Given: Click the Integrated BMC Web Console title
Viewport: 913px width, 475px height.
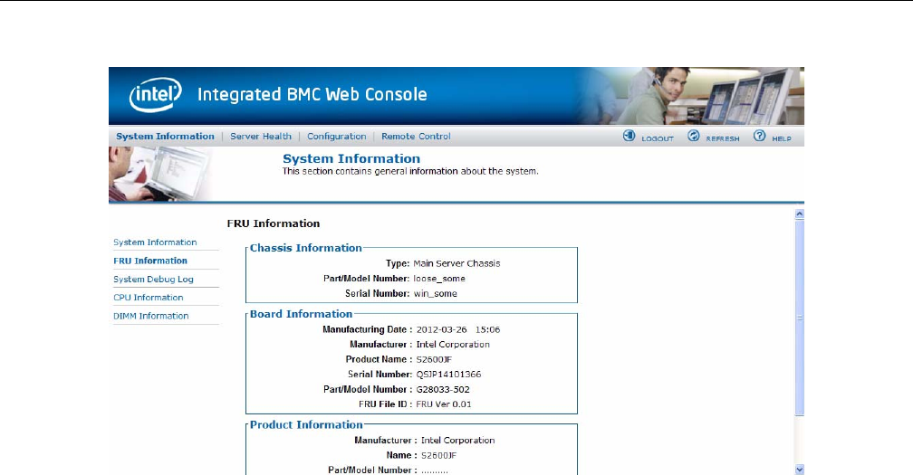Looking at the screenshot, I should coord(312,94).
